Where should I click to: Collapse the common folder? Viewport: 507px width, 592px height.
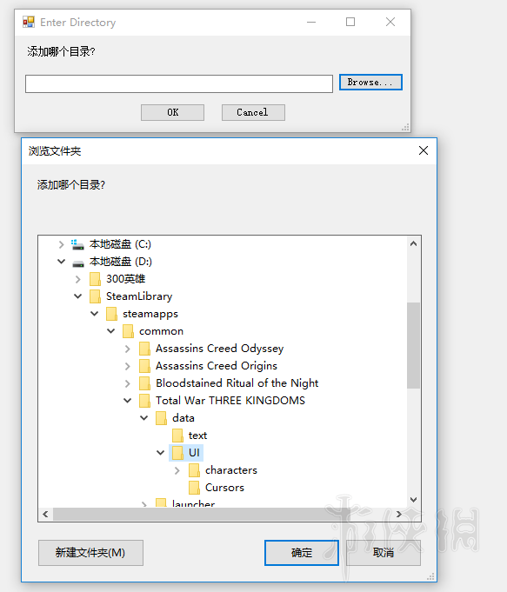(111, 331)
